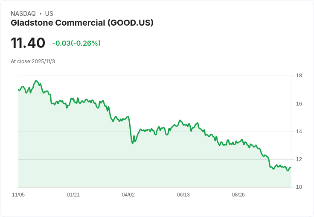Click the NASDAQ exchange label
The image size is (314, 217).
[23, 14]
